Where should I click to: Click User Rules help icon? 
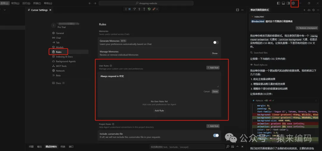pyautogui.click(x=111, y=66)
